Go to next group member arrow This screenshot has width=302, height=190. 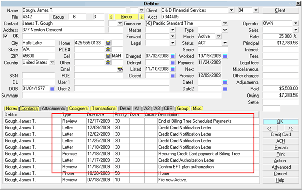[141, 17]
